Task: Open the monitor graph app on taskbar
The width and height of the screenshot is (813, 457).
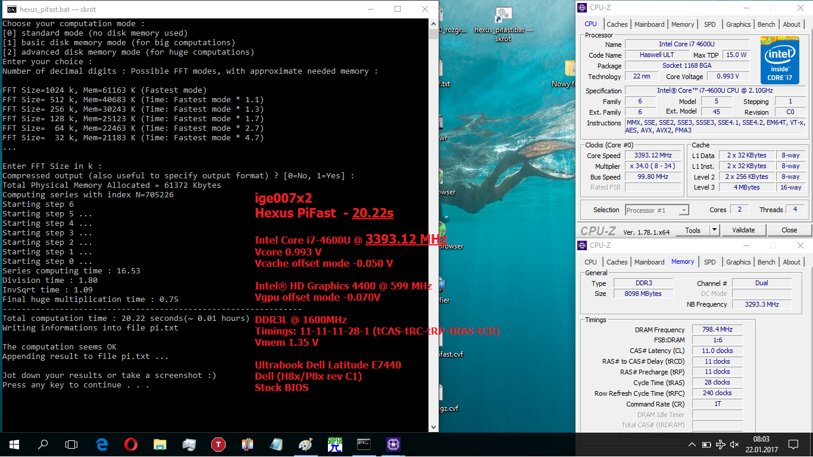Action: (x=189, y=444)
